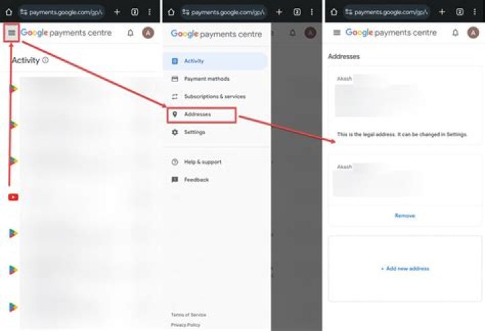This screenshot has height=331, width=485.
Task: Open Subscriptions & services in side menu
Action: 214,96
